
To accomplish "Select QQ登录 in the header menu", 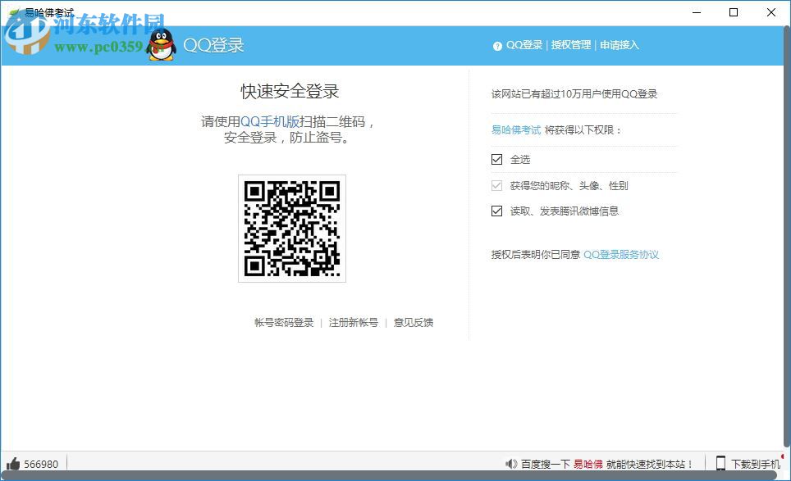I will pos(523,45).
